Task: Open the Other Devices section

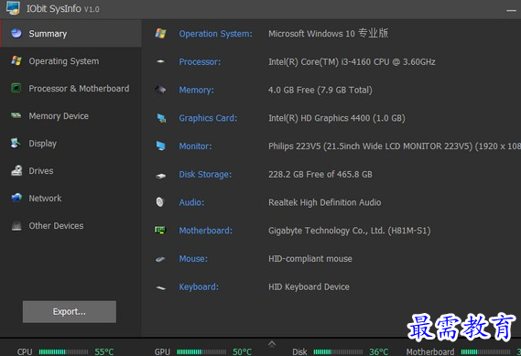Action: 71,226
